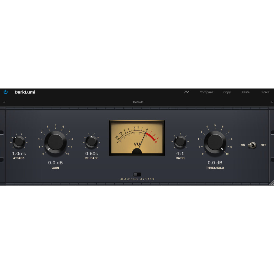Screen dimensions: 274x274
Task: Click Compare in the top bar
Action: click(x=206, y=92)
